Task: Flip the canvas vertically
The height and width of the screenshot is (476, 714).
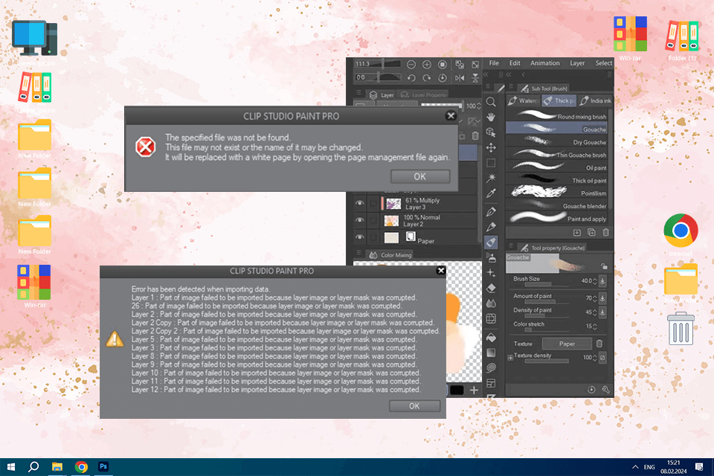Action: coord(475,78)
